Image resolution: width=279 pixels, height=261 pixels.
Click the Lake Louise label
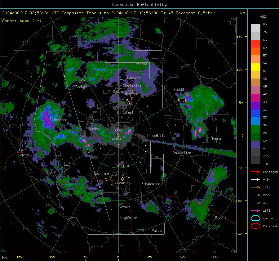click(x=24, y=152)
